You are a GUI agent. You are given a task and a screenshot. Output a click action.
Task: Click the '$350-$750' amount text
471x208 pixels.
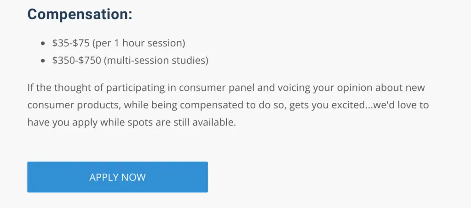pyautogui.click(x=77, y=61)
